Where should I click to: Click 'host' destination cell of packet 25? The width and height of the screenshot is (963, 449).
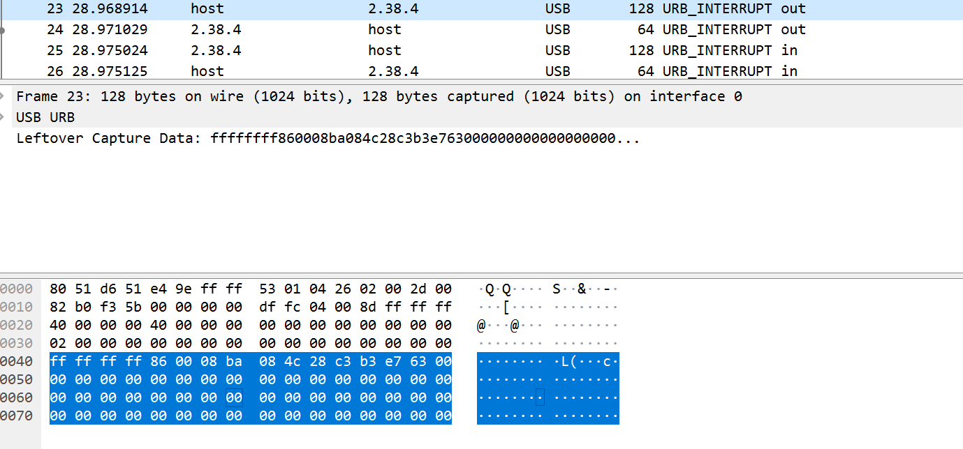pos(385,50)
